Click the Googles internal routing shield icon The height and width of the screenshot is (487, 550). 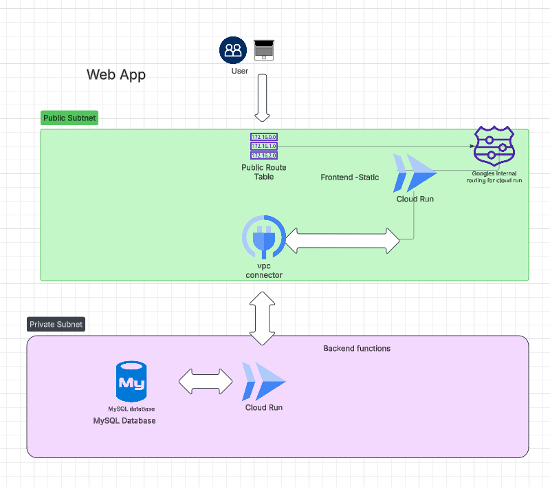[x=493, y=147]
